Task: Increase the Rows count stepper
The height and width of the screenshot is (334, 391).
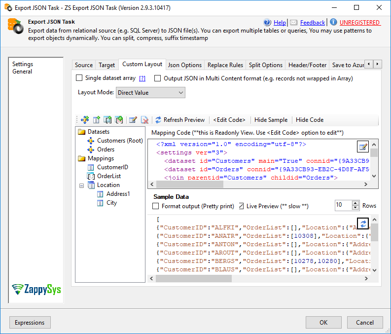Action: pos(355,203)
